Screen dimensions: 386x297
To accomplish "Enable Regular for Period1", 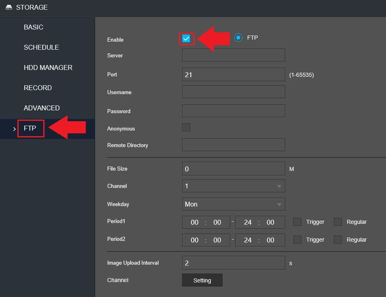I will (x=338, y=222).
